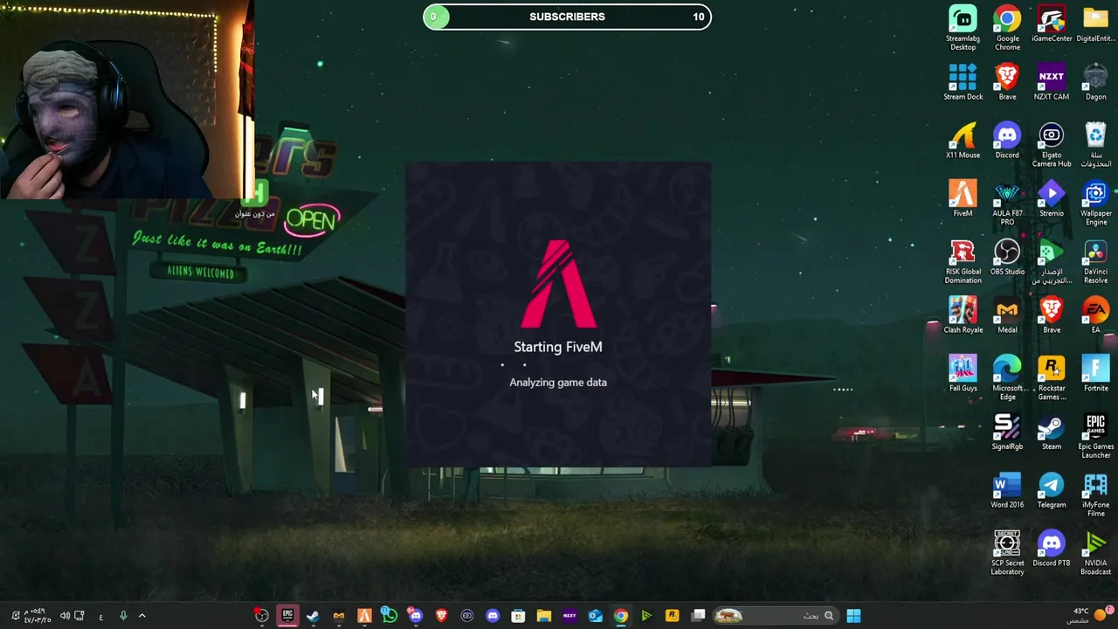
Task: Launch Discord from the desktop shortcut
Action: (1007, 140)
